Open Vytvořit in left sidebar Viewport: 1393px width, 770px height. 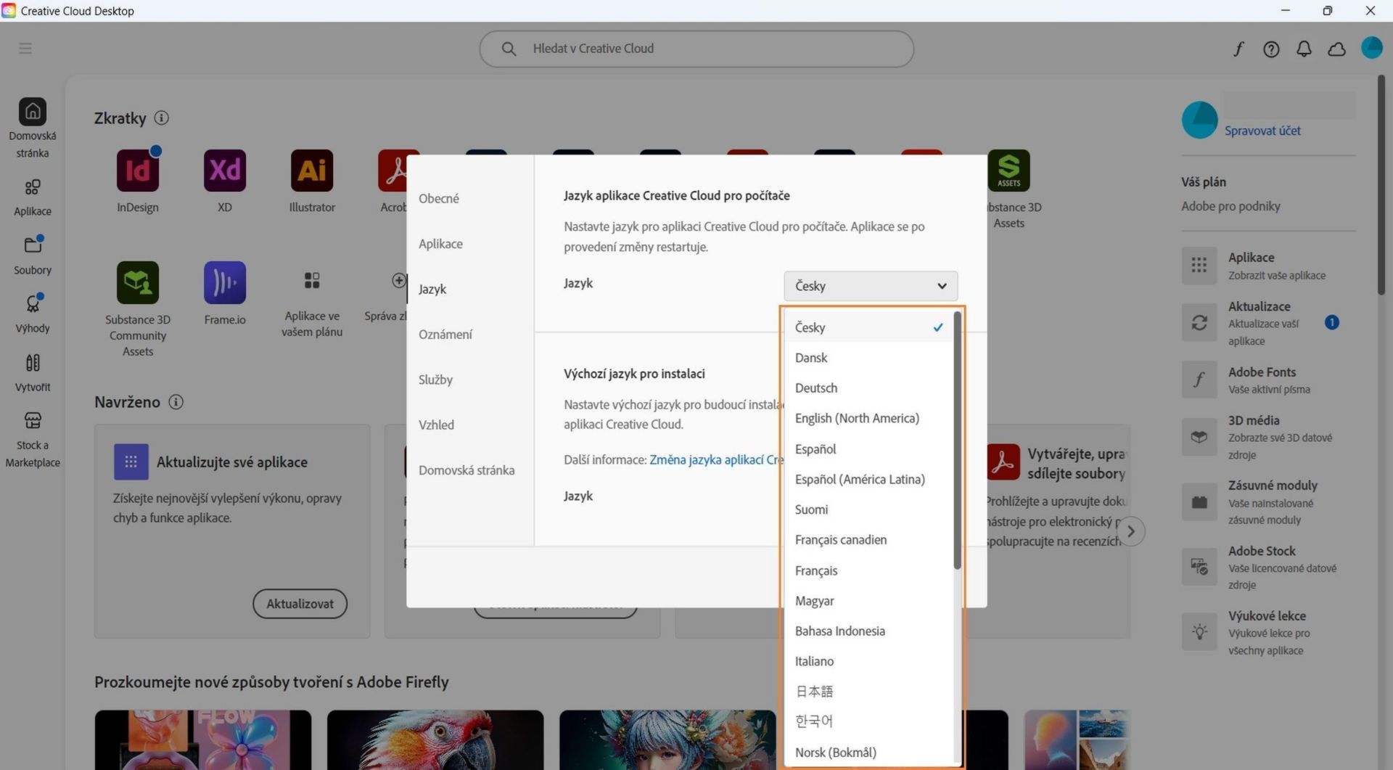[33, 372]
